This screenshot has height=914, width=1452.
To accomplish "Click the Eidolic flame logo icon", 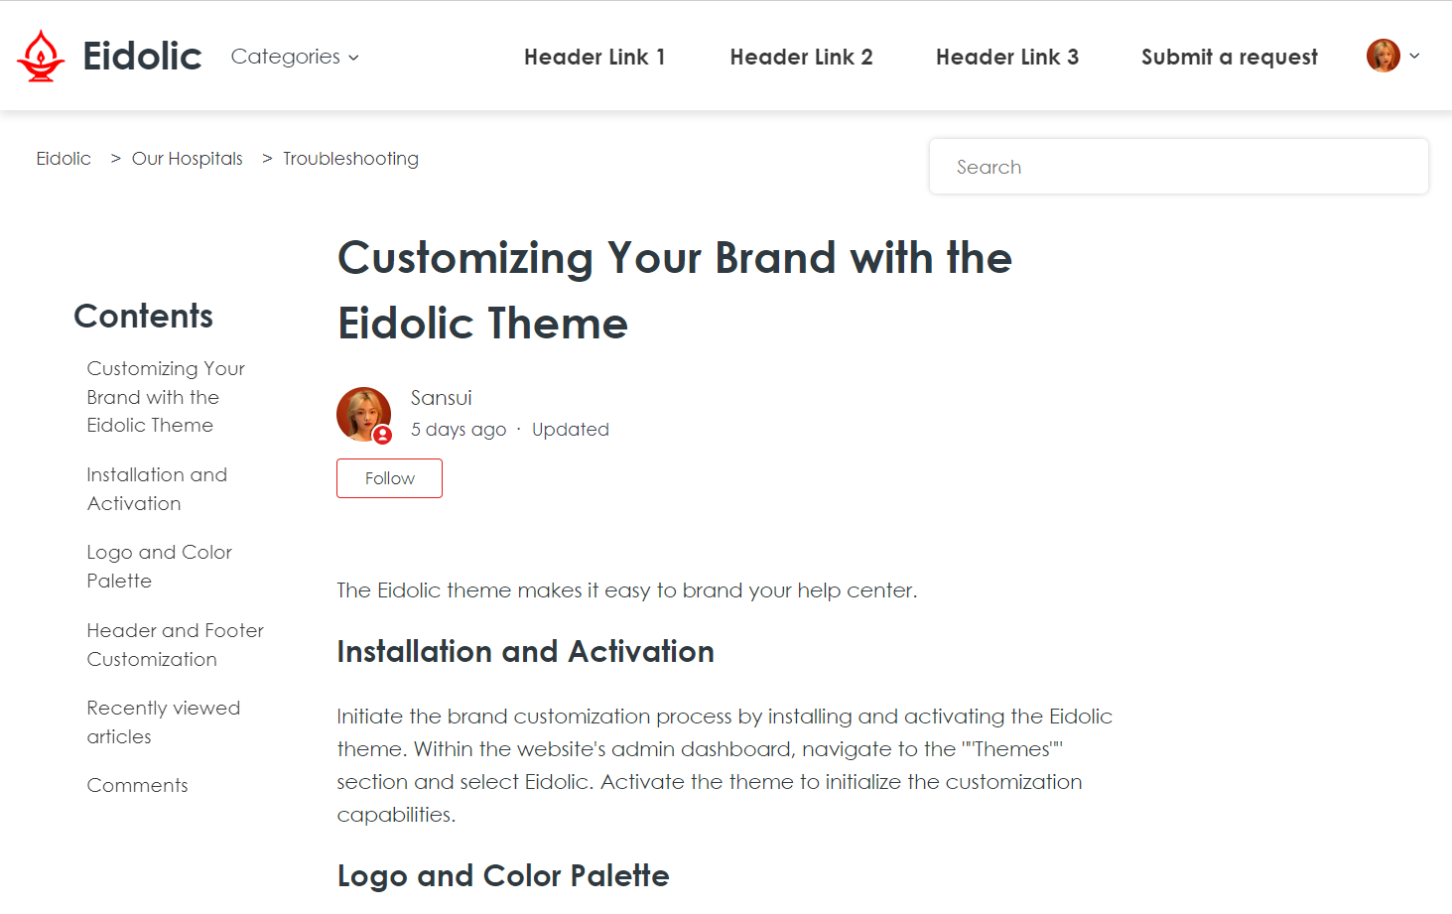I will [x=41, y=56].
